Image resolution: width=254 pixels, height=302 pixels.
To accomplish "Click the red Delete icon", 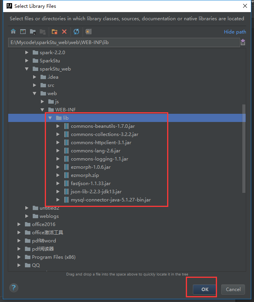I will (64, 32).
